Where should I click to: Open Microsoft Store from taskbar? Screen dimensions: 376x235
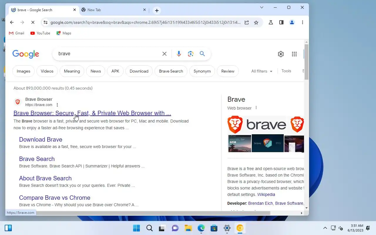click(214, 228)
